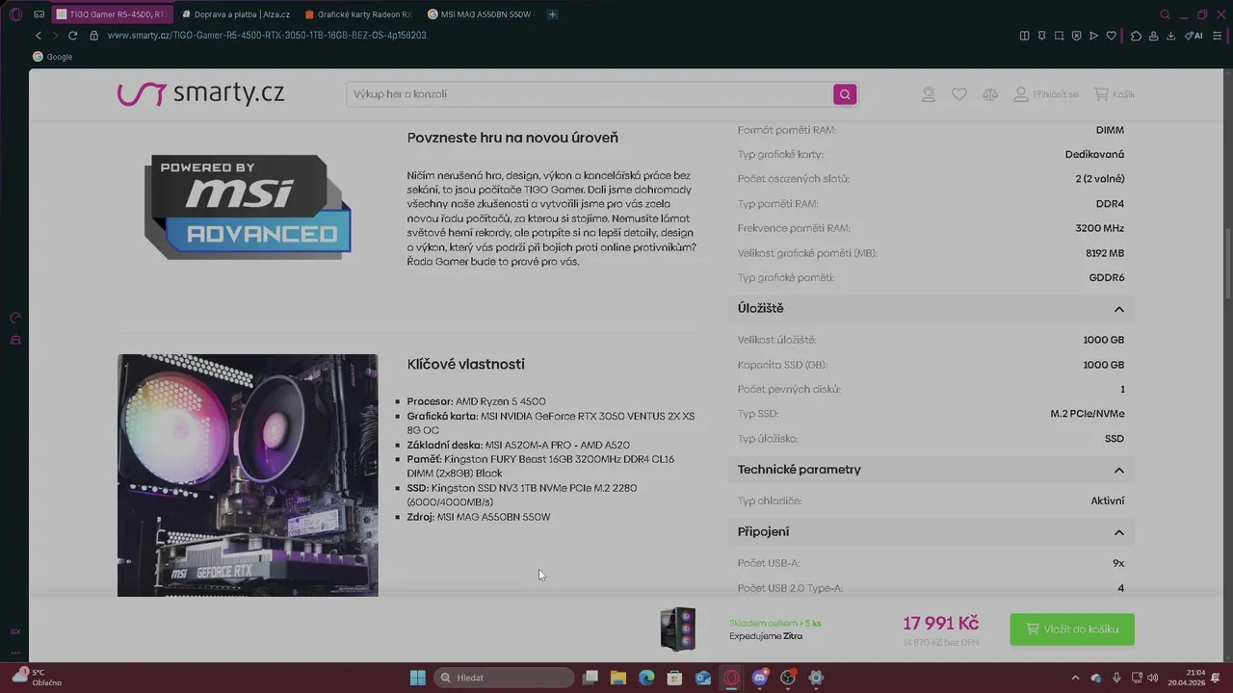1233x693 pixels.
Task: Click the PC case thumbnail in the bottom bar
Action: [x=677, y=629]
